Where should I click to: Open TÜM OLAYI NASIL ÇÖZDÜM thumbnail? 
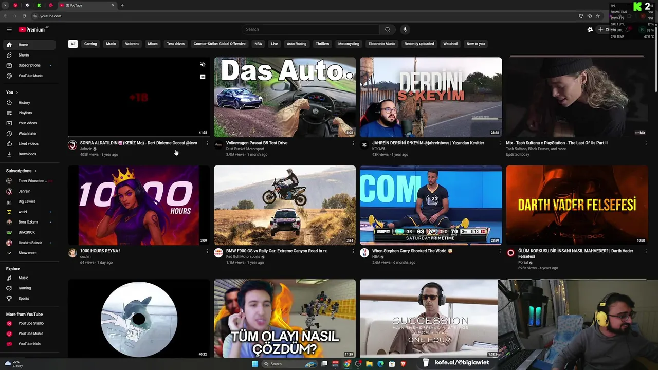[285, 318]
